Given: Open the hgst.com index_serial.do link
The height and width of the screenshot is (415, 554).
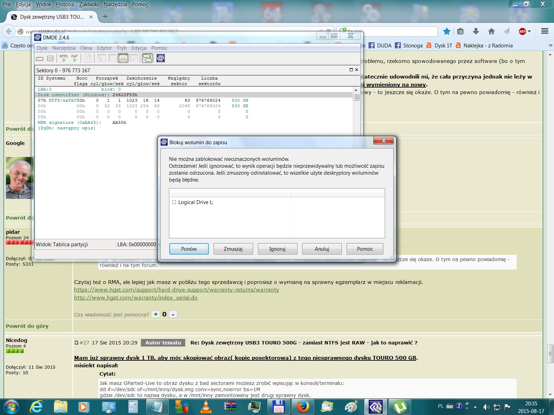Looking at the screenshot, I should (136, 298).
